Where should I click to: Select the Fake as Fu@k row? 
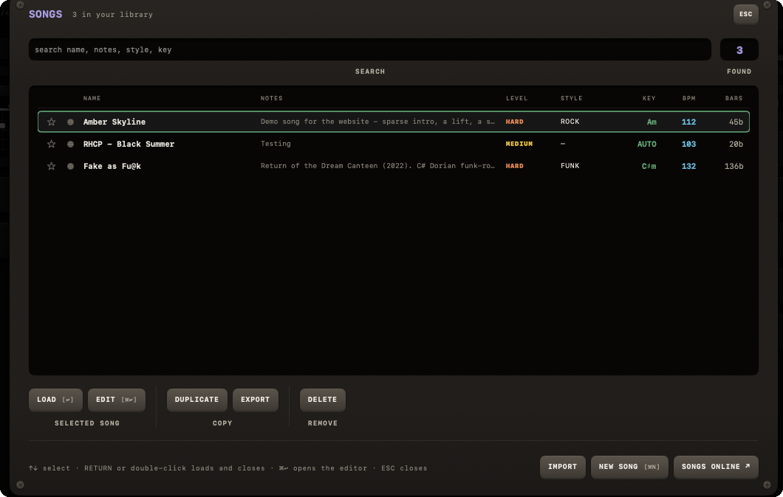[394, 166]
